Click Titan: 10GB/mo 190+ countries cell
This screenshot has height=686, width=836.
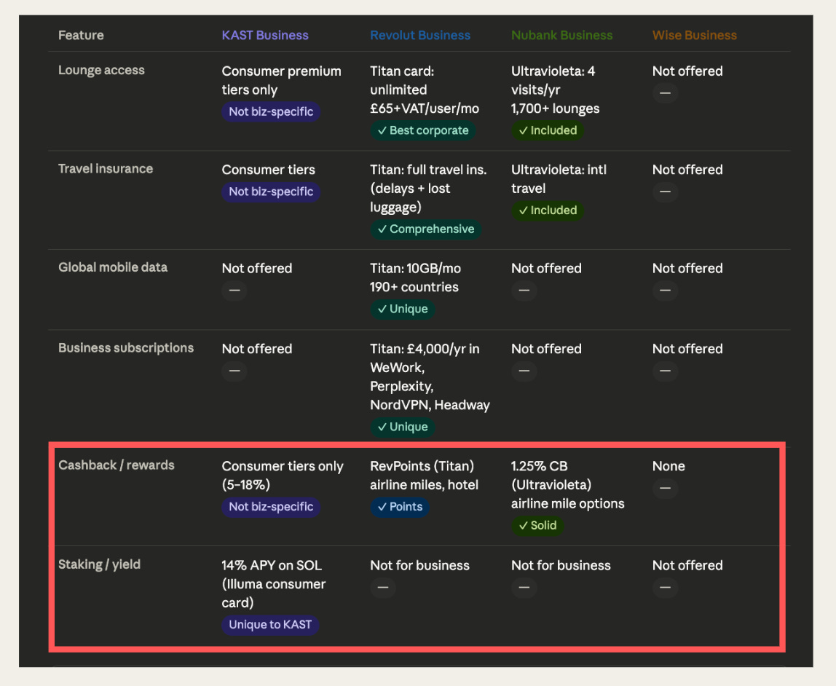tap(415, 277)
